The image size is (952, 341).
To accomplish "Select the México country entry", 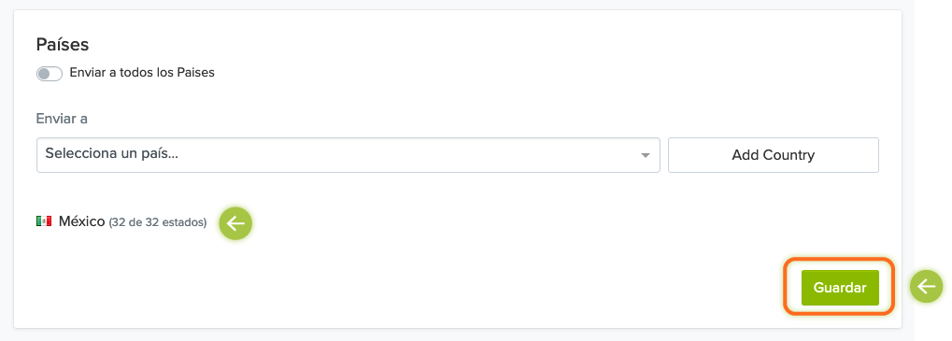I will pyautogui.click(x=121, y=222).
